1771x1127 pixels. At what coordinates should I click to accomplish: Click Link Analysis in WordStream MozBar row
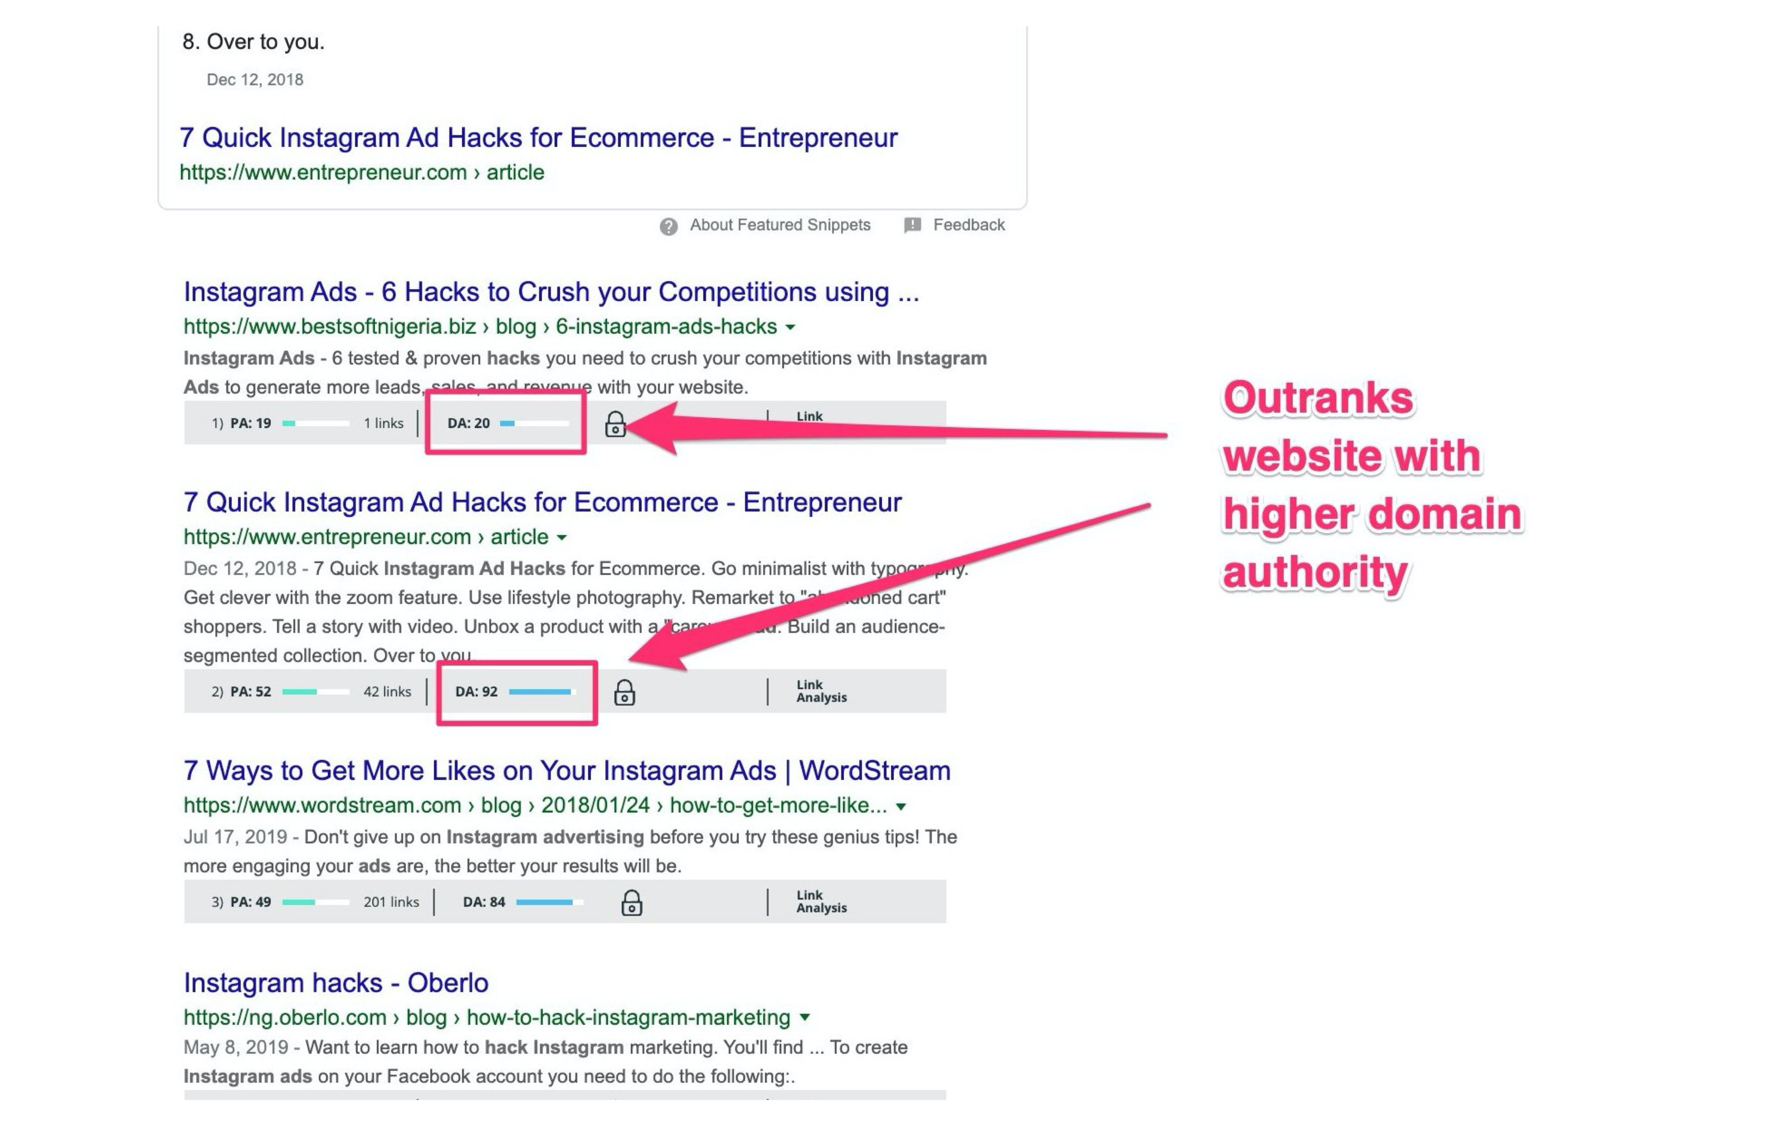click(821, 901)
